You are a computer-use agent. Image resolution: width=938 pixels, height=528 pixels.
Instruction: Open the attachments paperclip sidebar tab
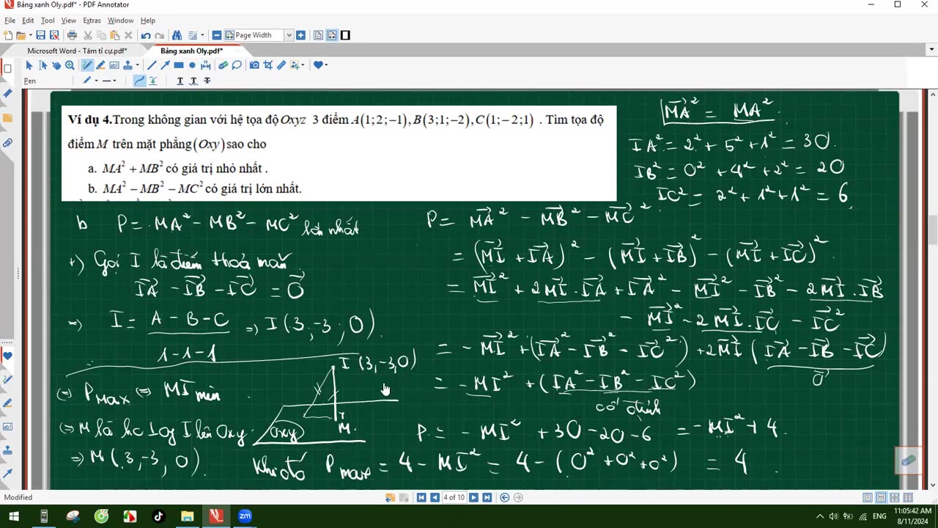click(x=7, y=143)
